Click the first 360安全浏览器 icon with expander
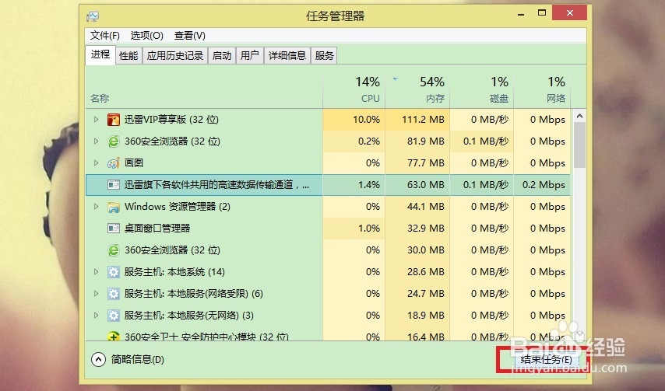 tap(113, 141)
